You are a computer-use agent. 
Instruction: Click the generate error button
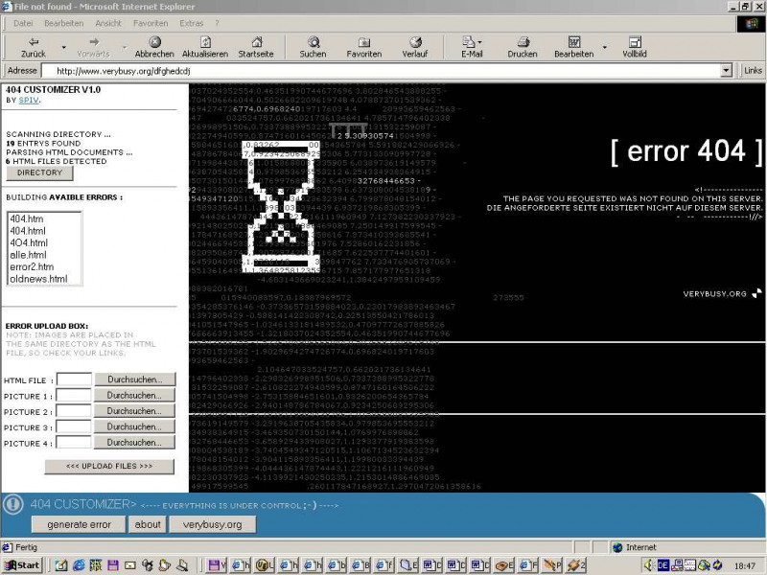79,524
